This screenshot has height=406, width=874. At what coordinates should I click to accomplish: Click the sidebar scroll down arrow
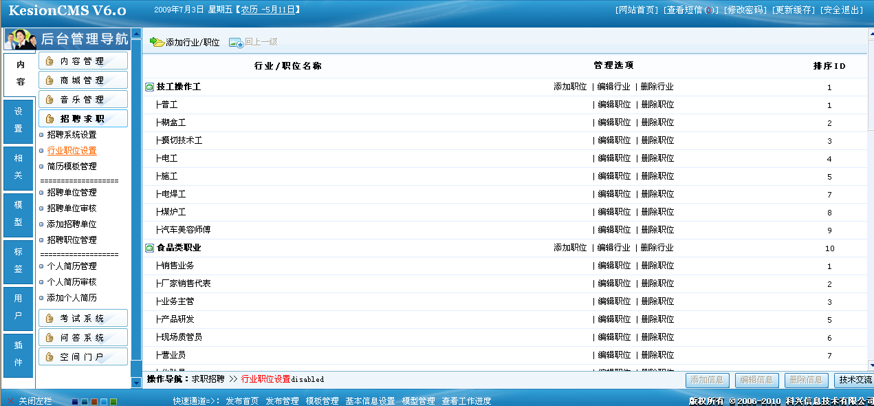click(136, 383)
